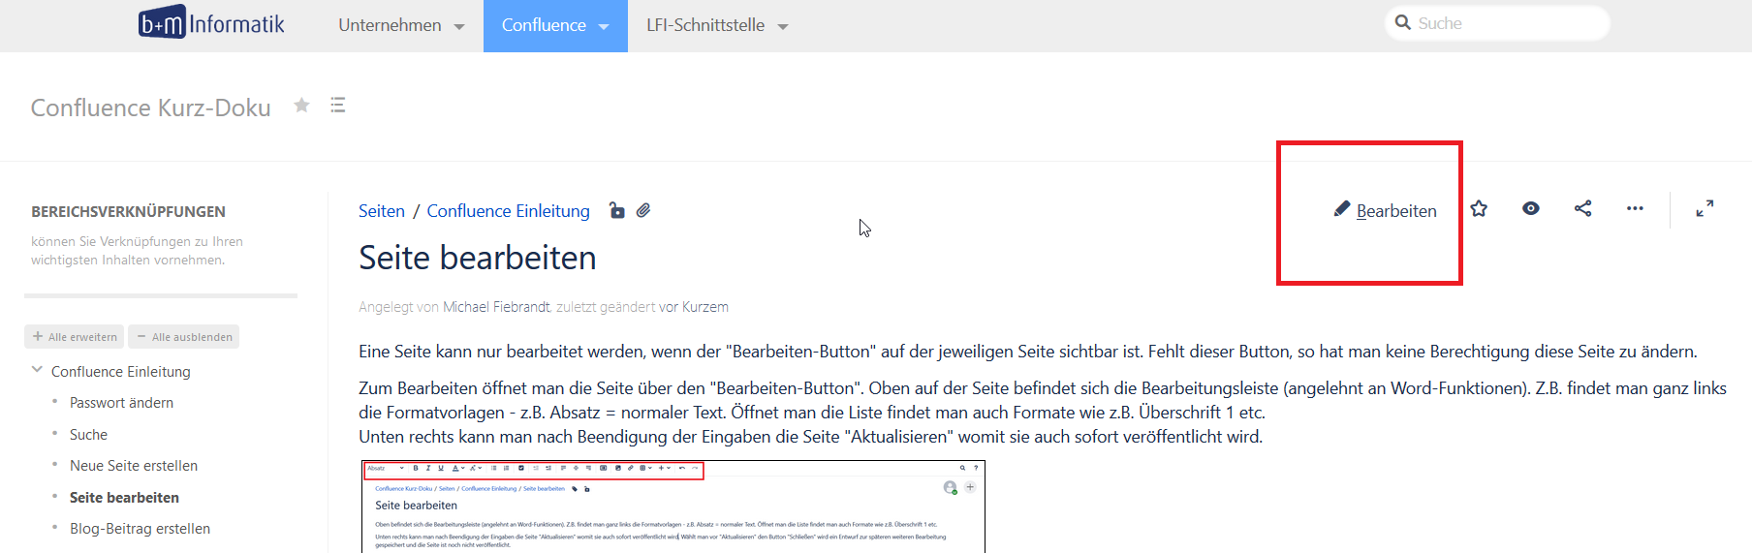Click the Alle ausblenden button

(184, 337)
